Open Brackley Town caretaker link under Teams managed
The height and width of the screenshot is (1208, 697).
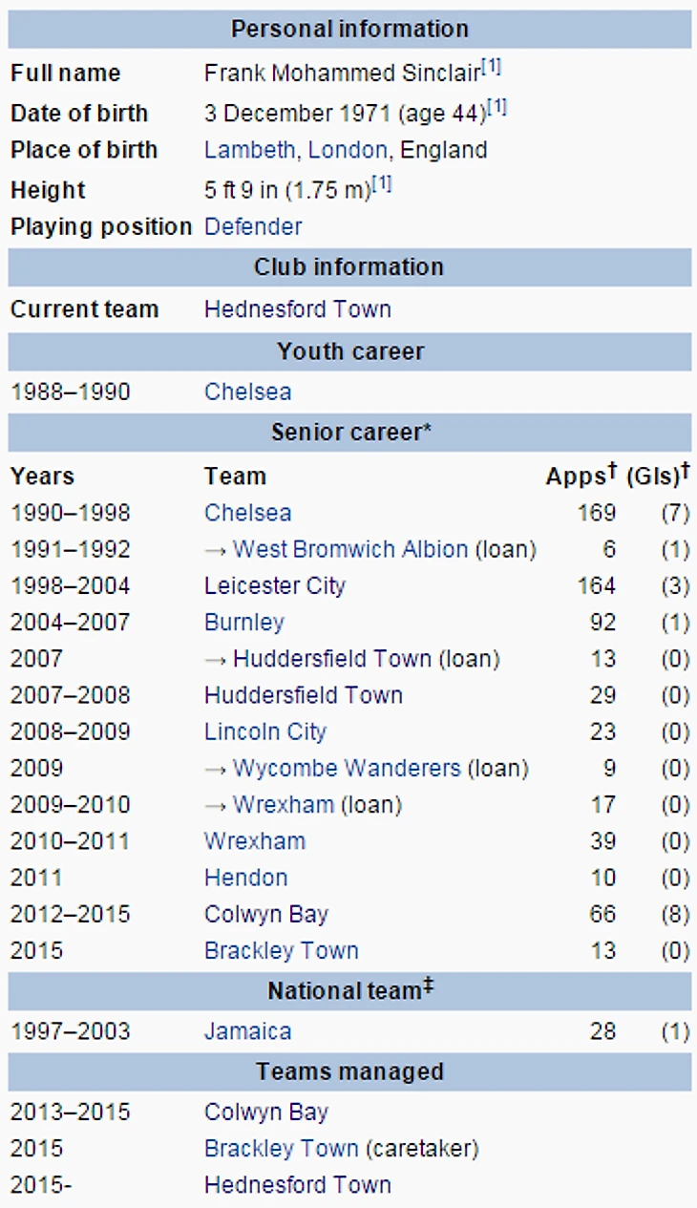point(282,1149)
